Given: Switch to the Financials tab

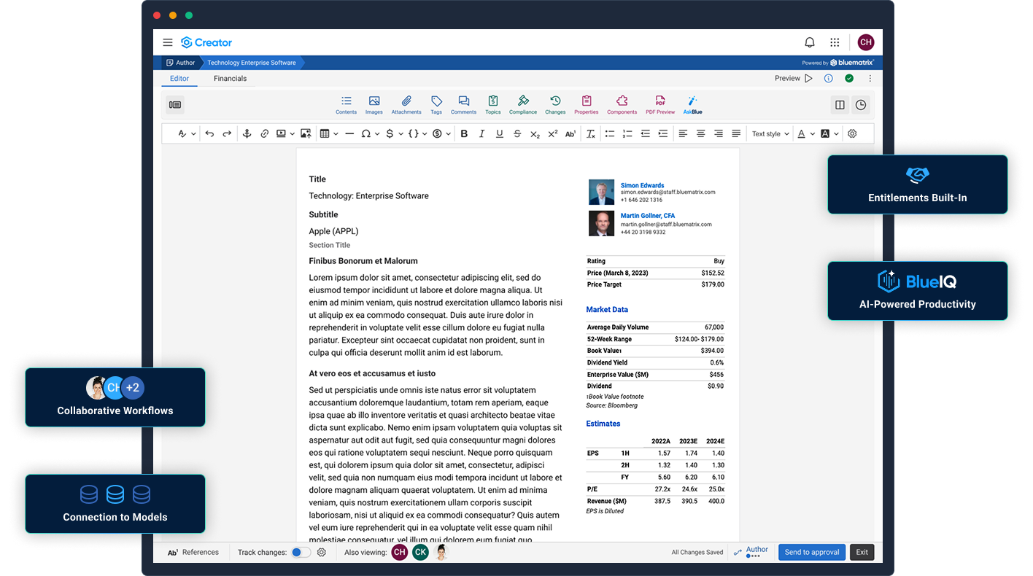Looking at the screenshot, I should (230, 79).
